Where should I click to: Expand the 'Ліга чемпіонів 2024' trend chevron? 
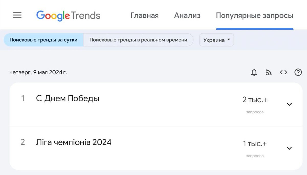pyautogui.click(x=289, y=148)
